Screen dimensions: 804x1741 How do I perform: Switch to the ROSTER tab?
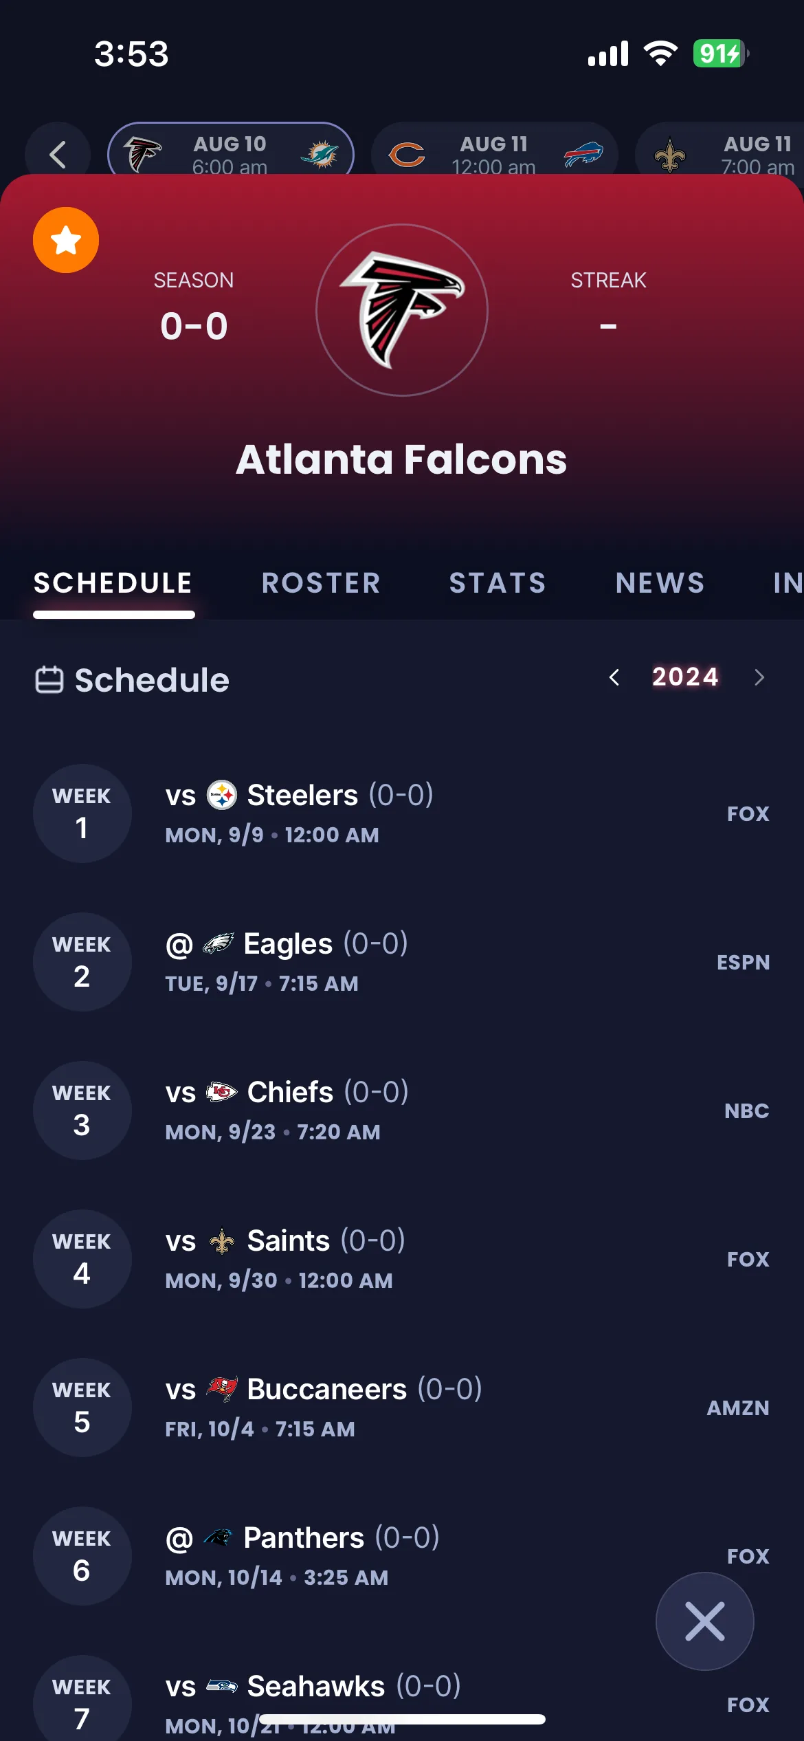tap(321, 583)
